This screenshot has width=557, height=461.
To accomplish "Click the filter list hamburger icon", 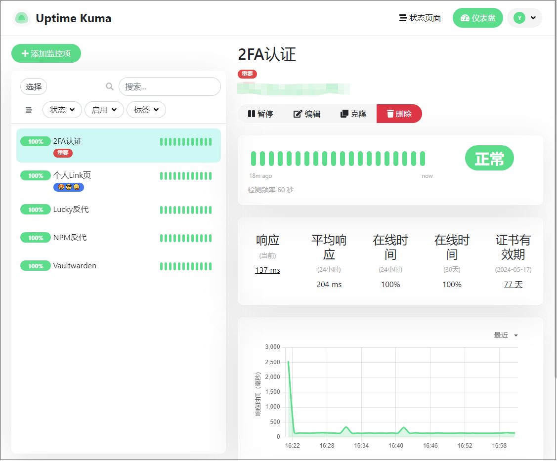I will click(29, 110).
